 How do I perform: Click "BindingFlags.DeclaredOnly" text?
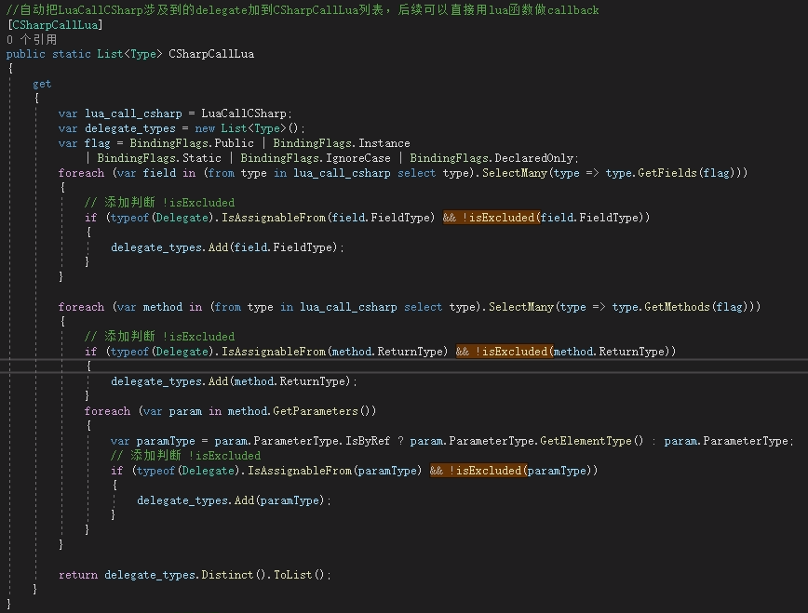[x=492, y=158]
